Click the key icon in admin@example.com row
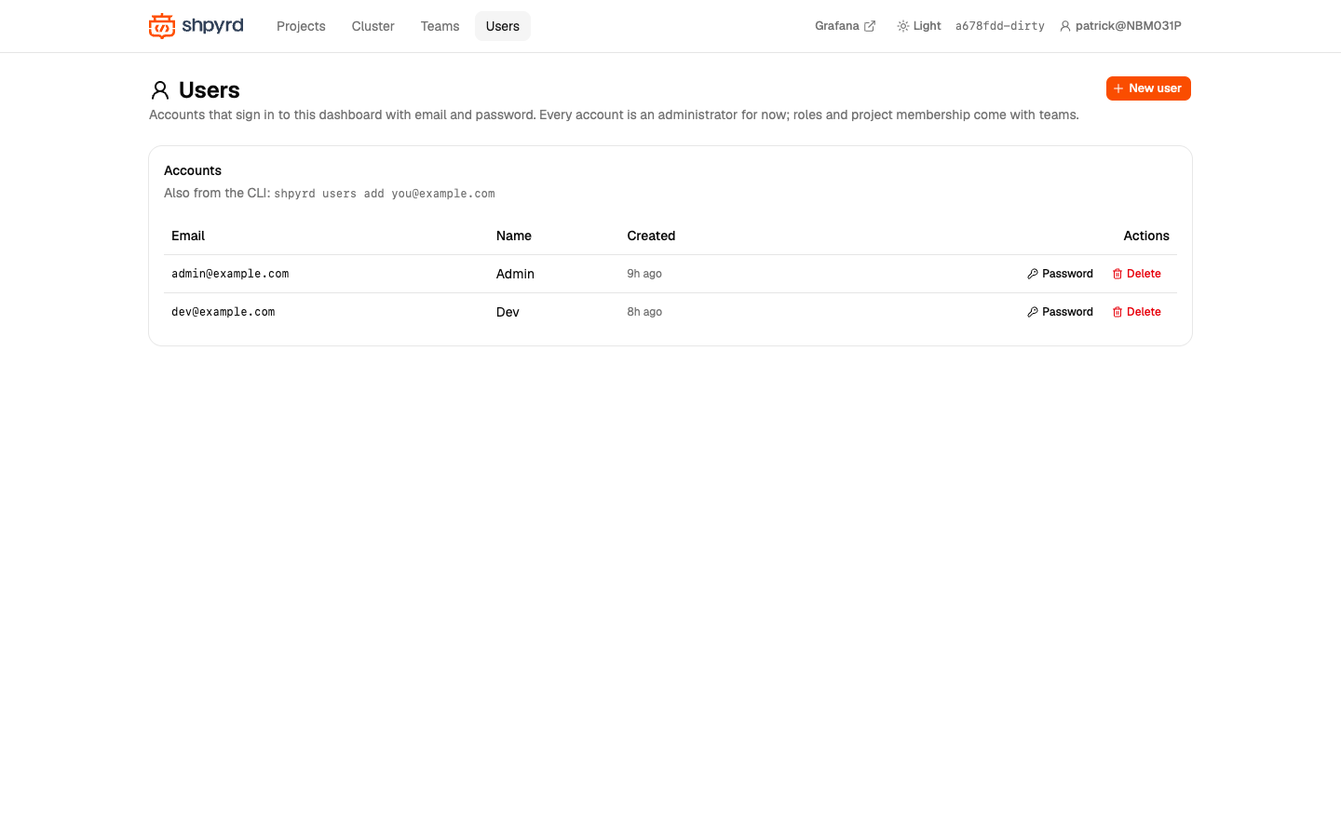Image resolution: width=1341 pixels, height=838 pixels. coord(1033,274)
